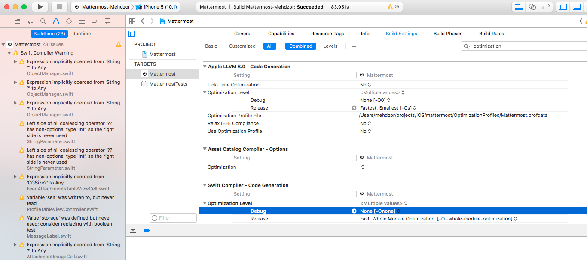Collapse Asset Catalog Compiler Options section
Screen dimensions: 587x260
(205, 149)
